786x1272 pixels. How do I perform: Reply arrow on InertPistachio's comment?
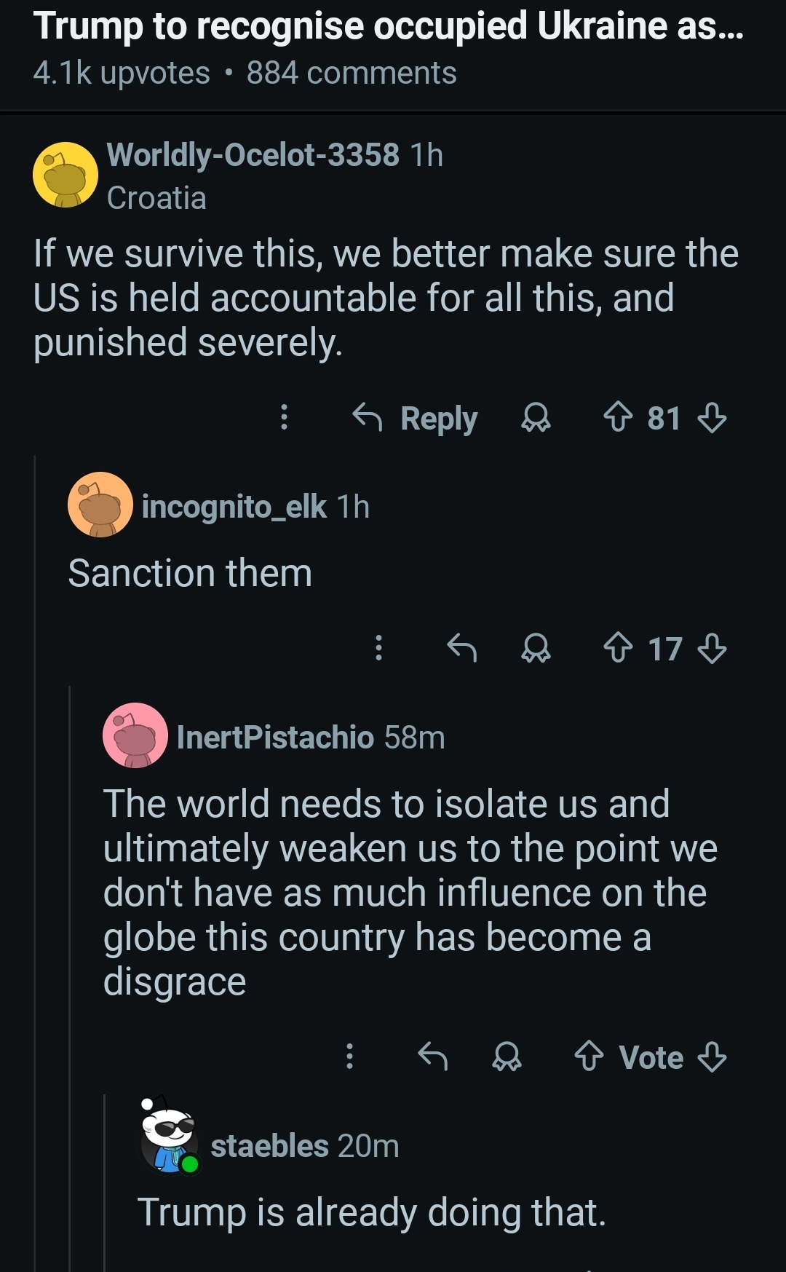[433, 1056]
